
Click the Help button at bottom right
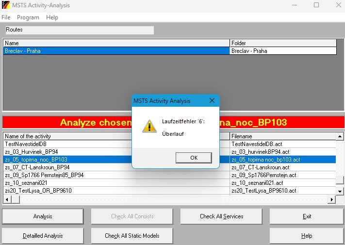click(307, 236)
